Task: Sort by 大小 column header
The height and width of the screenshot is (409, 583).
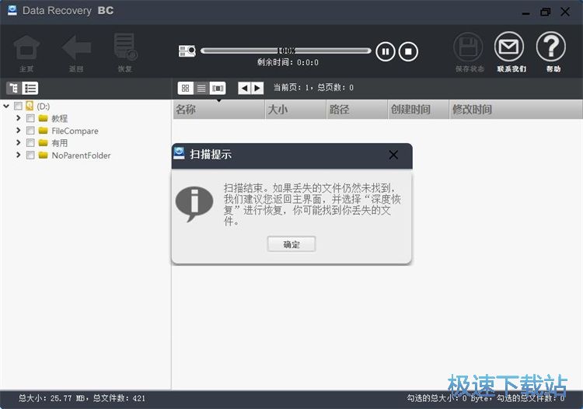Action: coord(295,110)
